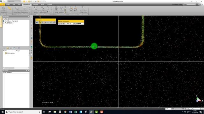Click Target-Based Registration tool
Image resolution: width=204 pixels, height=114 pixels.
coord(43,10)
